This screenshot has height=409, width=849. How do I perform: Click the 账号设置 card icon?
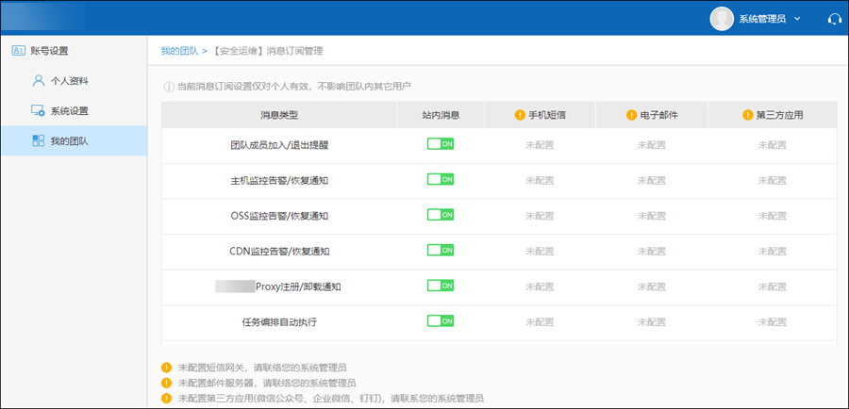[x=18, y=51]
